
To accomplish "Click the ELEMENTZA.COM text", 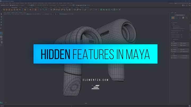I will tap(95, 80).
